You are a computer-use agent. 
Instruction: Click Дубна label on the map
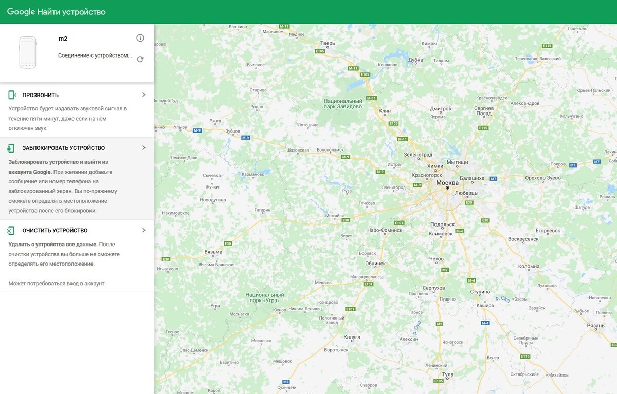pos(416,60)
